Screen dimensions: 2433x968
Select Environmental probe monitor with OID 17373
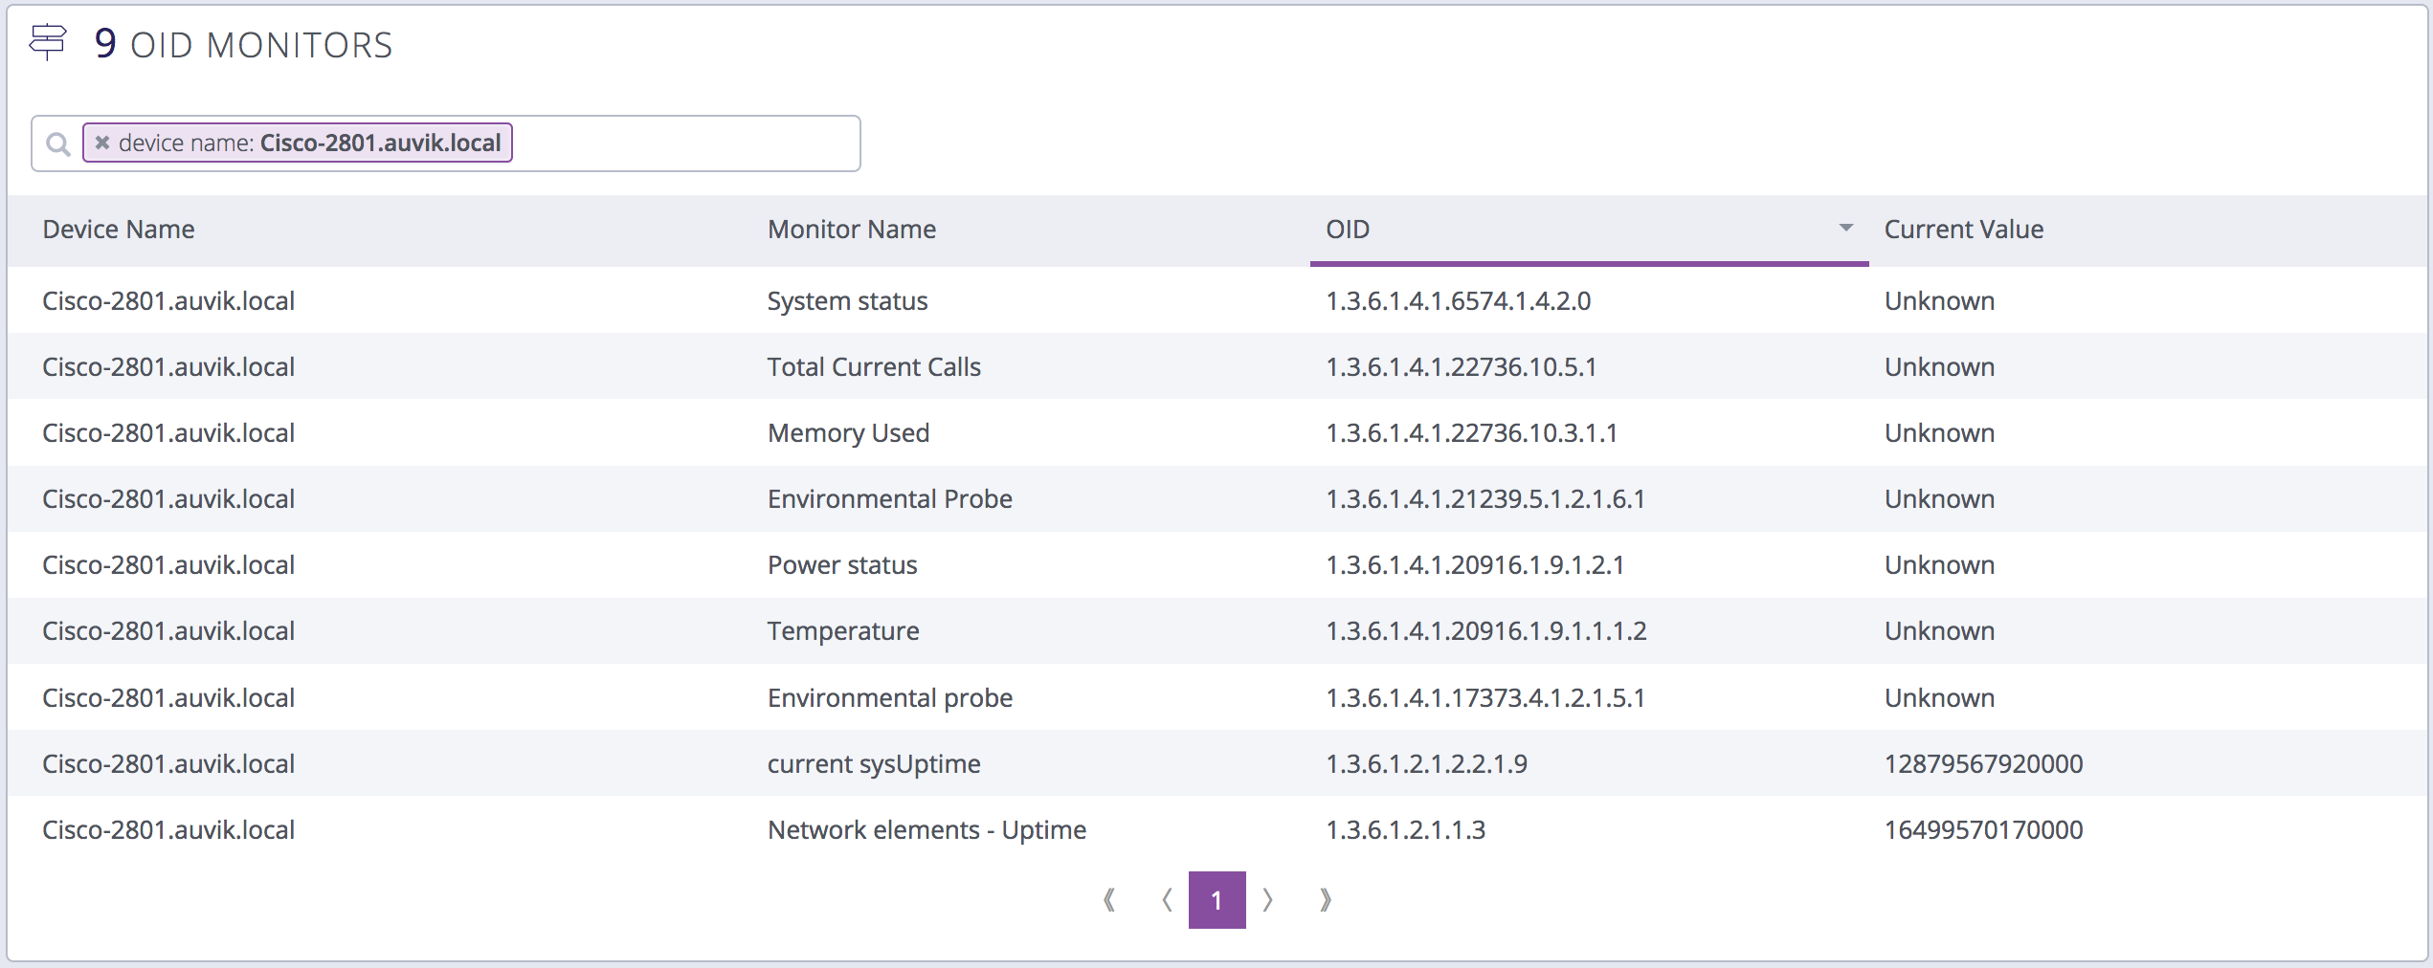pos(890,698)
